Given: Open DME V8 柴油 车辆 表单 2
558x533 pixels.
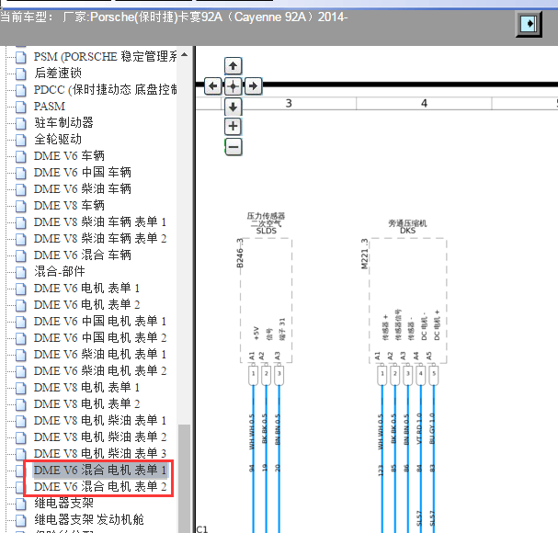Looking at the screenshot, I should pos(100,238).
